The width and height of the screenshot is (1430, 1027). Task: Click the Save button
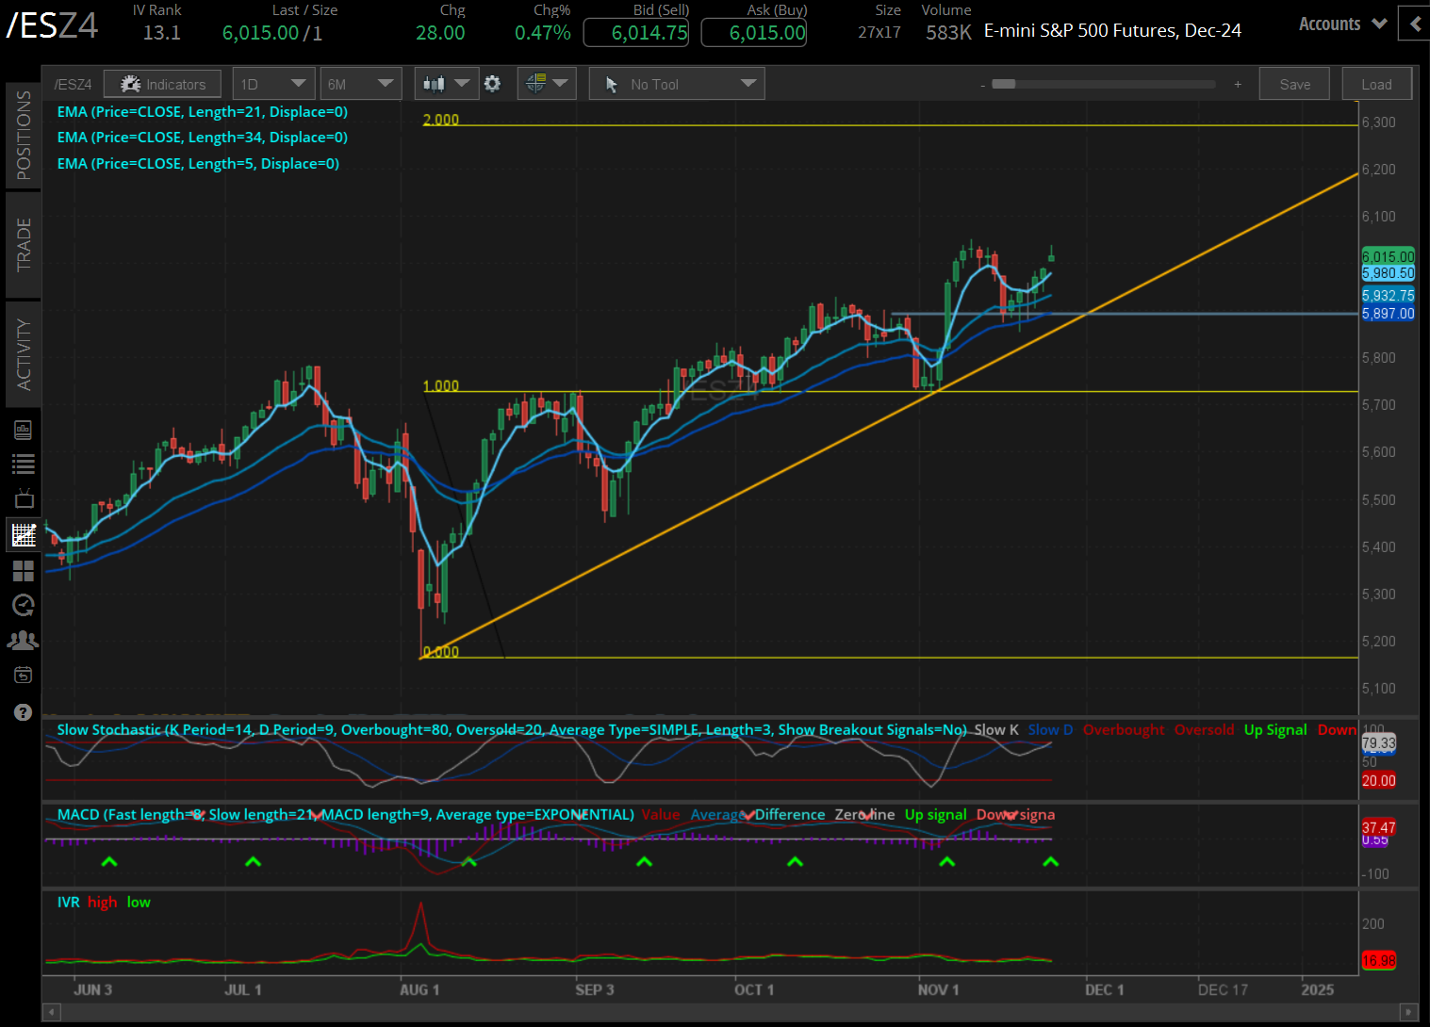tap(1293, 83)
